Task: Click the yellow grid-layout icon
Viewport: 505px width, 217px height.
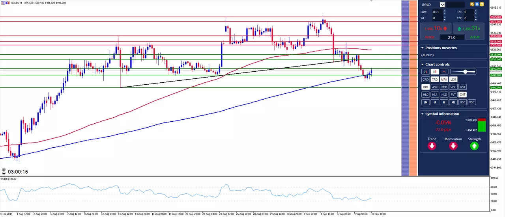Action: click(482, 4)
